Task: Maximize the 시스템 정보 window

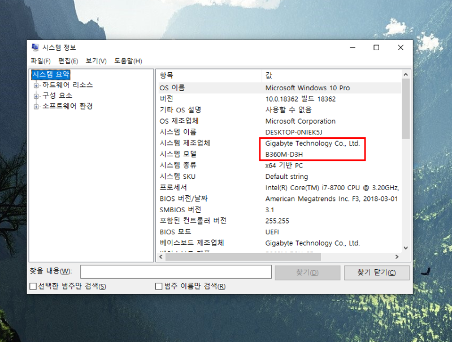Action: click(x=376, y=47)
